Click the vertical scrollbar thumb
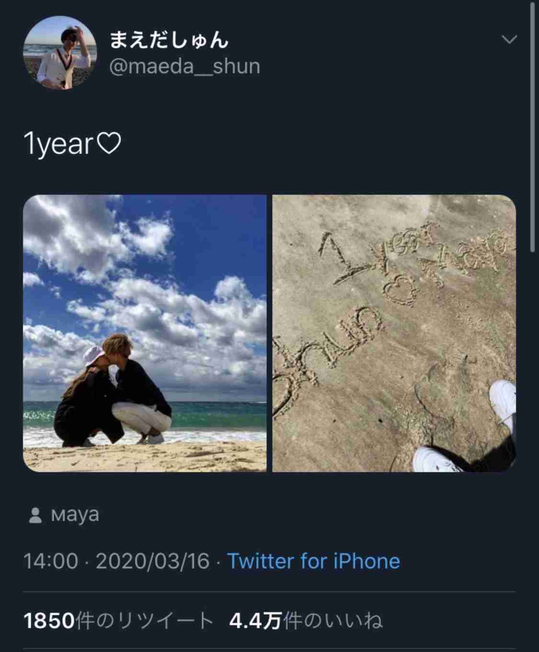 [532, 127]
